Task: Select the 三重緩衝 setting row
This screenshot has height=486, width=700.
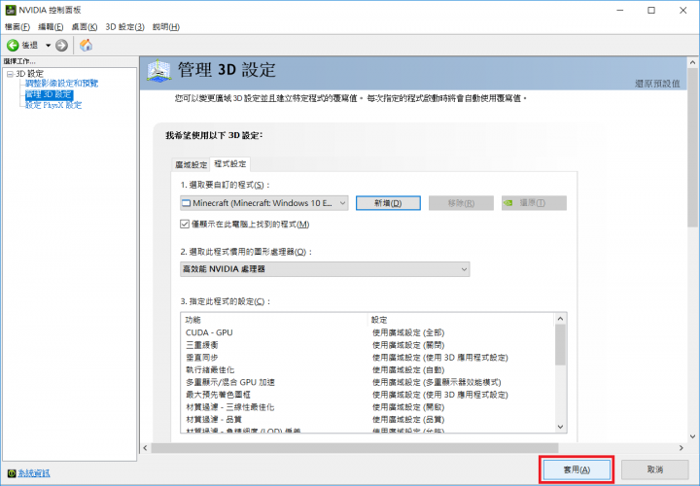Action: 367,345
